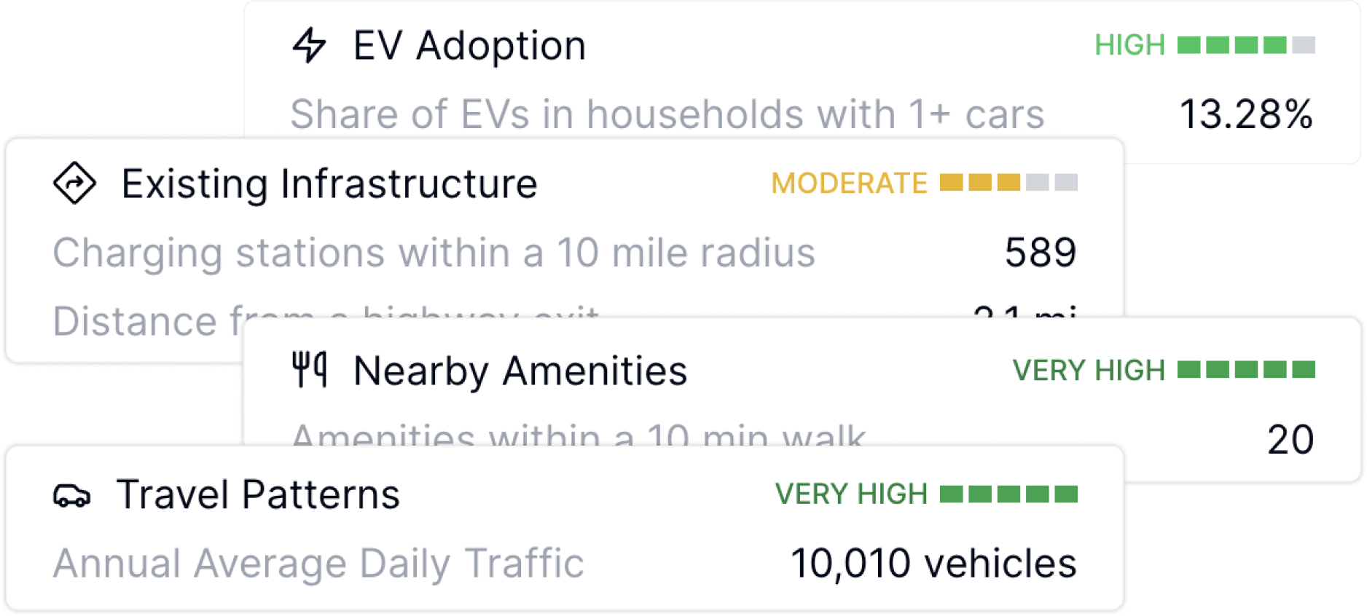The image size is (1367, 616).
Task: Click the green HIGH rating label
Action: [x=1129, y=45]
